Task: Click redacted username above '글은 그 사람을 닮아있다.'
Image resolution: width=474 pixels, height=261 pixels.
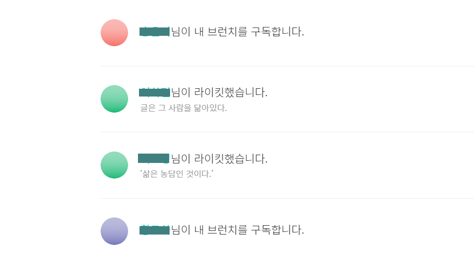Action: click(155, 93)
